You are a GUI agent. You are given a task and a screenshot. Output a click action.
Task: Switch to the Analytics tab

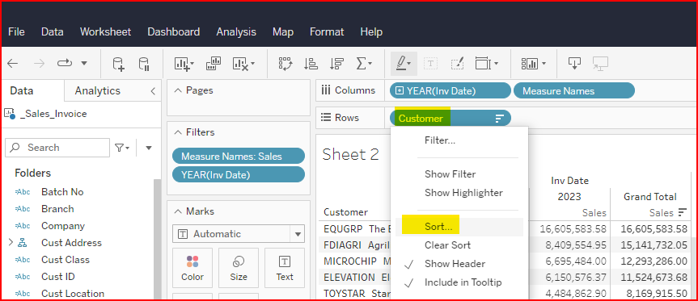pyautogui.click(x=98, y=90)
